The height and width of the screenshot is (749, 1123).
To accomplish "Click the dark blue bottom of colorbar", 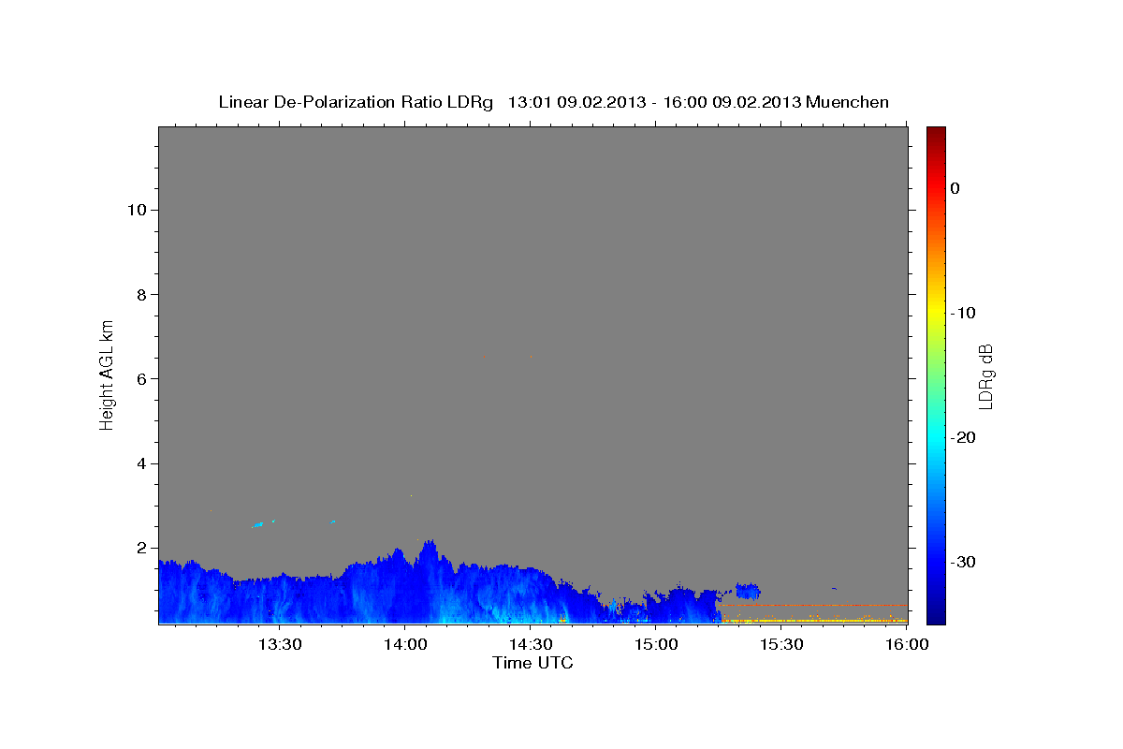I will (936, 615).
